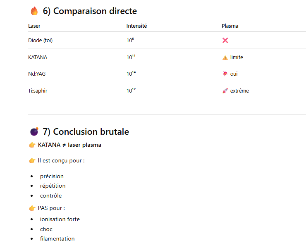
Task: Click the Laser column header
Action: 34,26
